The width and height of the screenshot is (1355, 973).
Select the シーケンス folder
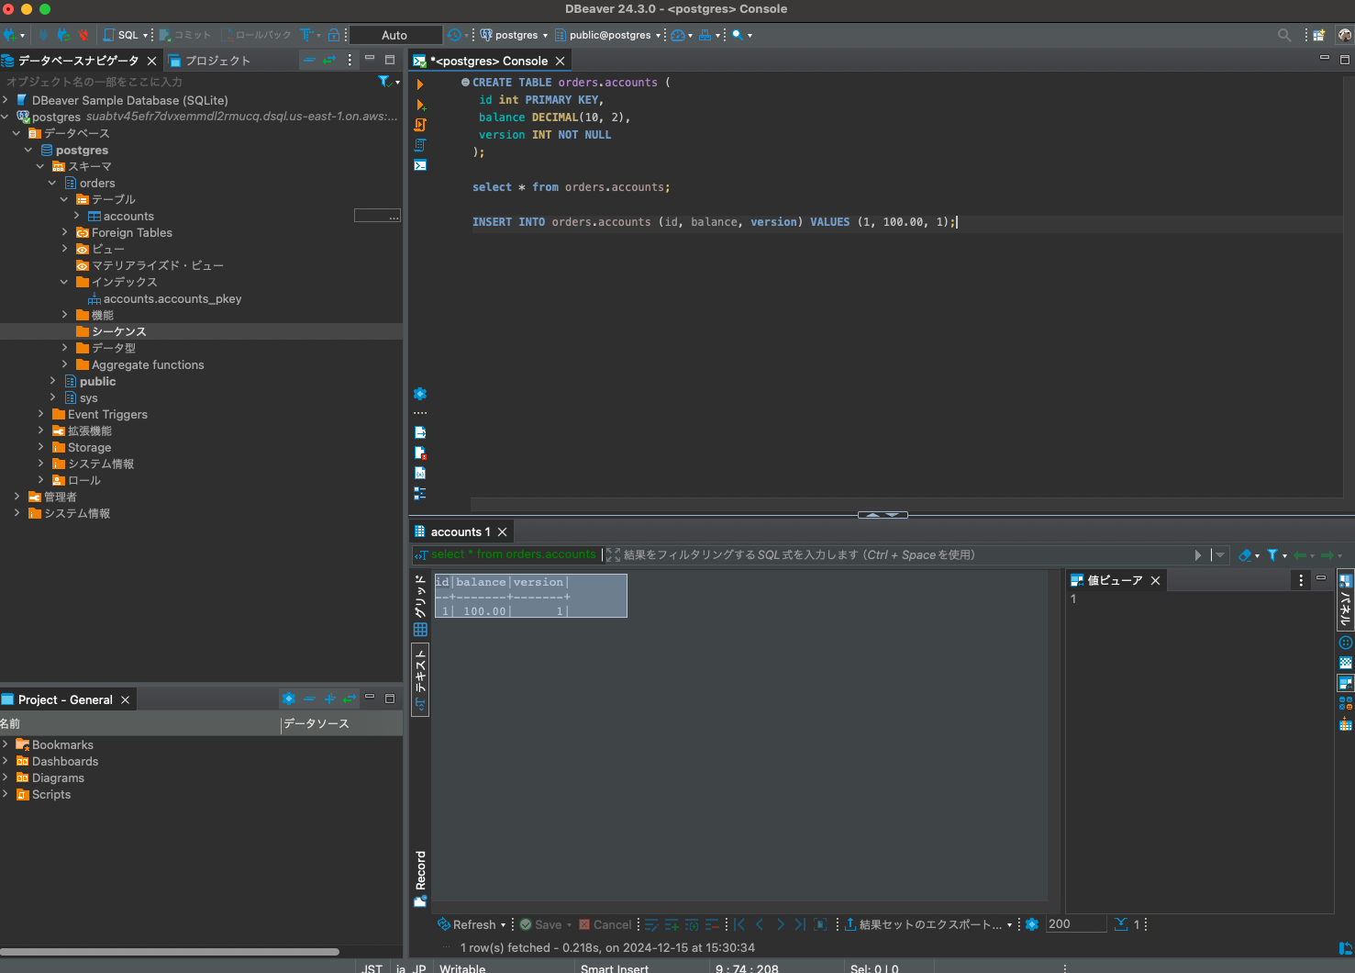click(x=118, y=331)
